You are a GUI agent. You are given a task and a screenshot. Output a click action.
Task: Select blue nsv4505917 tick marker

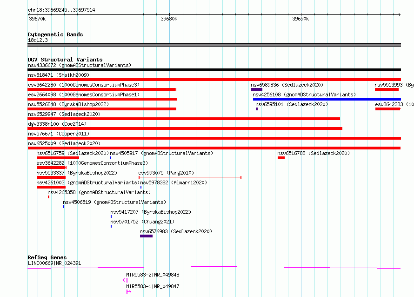click(111, 158)
